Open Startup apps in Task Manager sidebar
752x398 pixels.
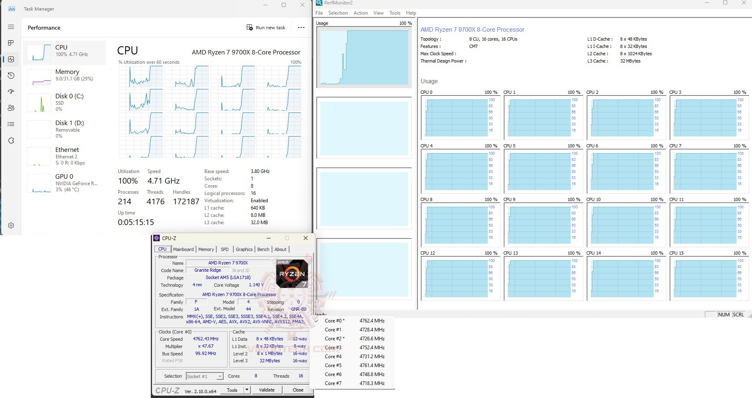point(11,92)
